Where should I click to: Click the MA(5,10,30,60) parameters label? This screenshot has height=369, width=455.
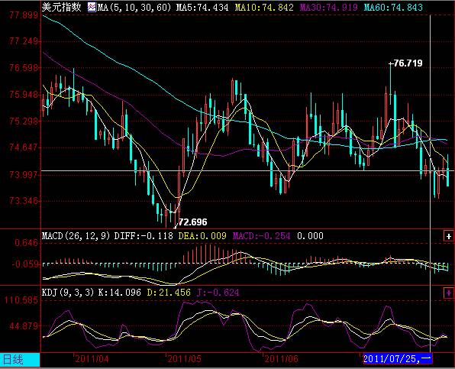pos(134,8)
